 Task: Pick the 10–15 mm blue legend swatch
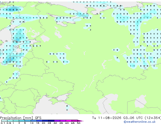click(x=34, y=121)
